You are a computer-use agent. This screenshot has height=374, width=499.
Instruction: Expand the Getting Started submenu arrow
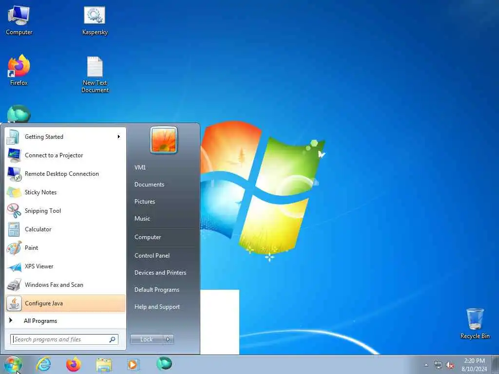coord(119,137)
